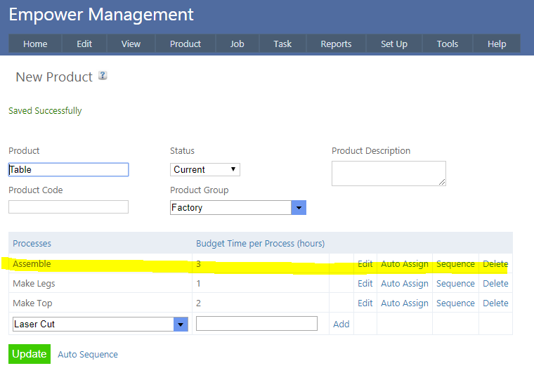Sort by the Processes column header
534x380 pixels.
click(32, 243)
